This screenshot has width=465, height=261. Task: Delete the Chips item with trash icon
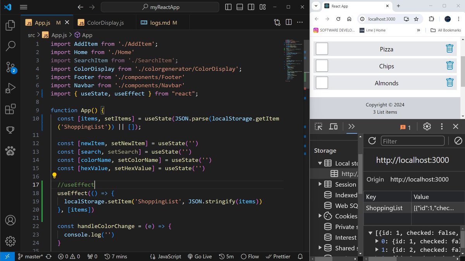coord(449,65)
